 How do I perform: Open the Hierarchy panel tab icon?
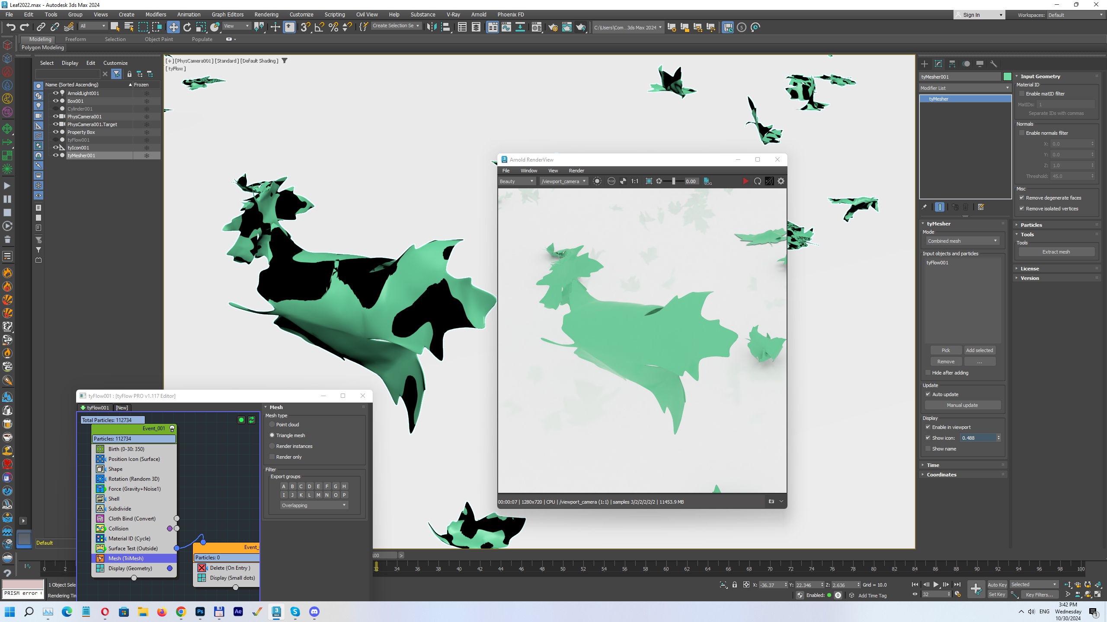click(952, 64)
